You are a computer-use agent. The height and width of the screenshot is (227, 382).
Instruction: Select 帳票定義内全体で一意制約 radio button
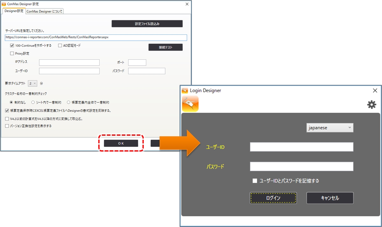pyautogui.click(x=68, y=102)
